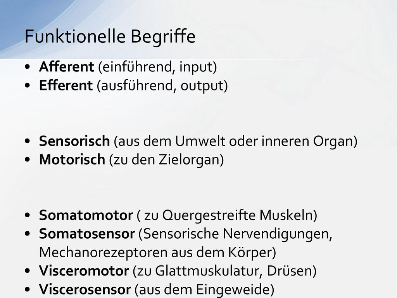Click the bullet before Afferent
The width and height of the screenshot is (397, 298).
click(x=28, y=67)
